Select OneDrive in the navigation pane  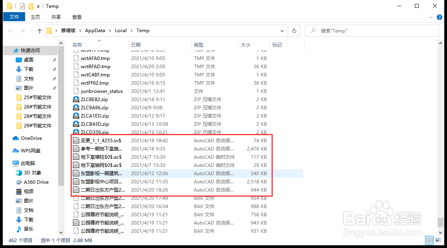point(31,138)
